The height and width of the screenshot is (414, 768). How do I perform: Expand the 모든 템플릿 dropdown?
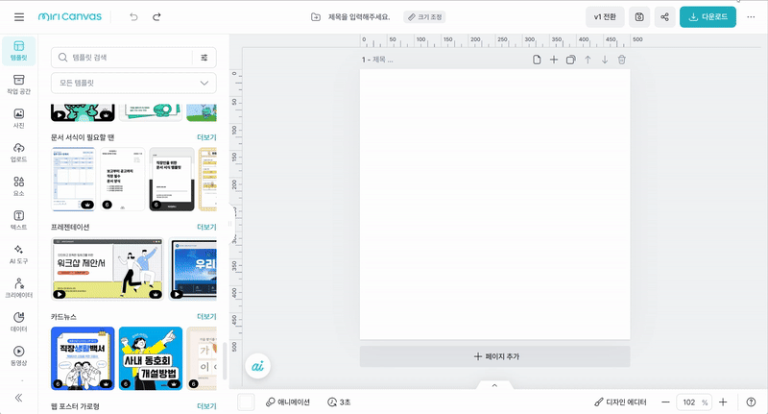(133, 84)
